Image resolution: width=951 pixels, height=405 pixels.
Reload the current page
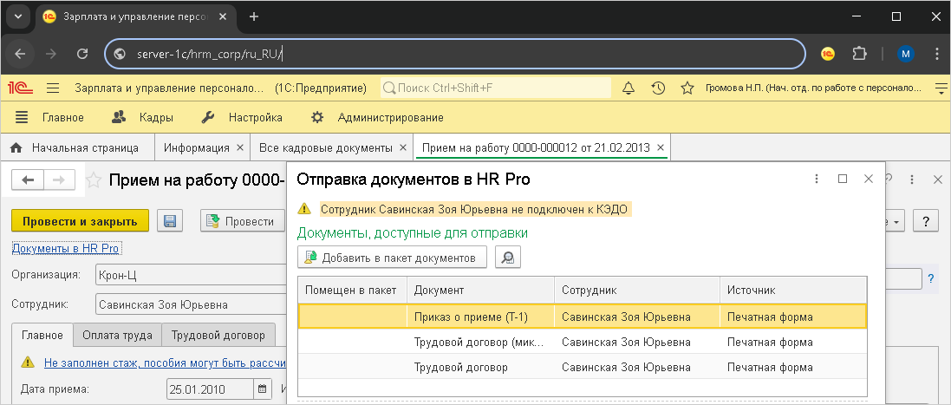tap(83, 54)
